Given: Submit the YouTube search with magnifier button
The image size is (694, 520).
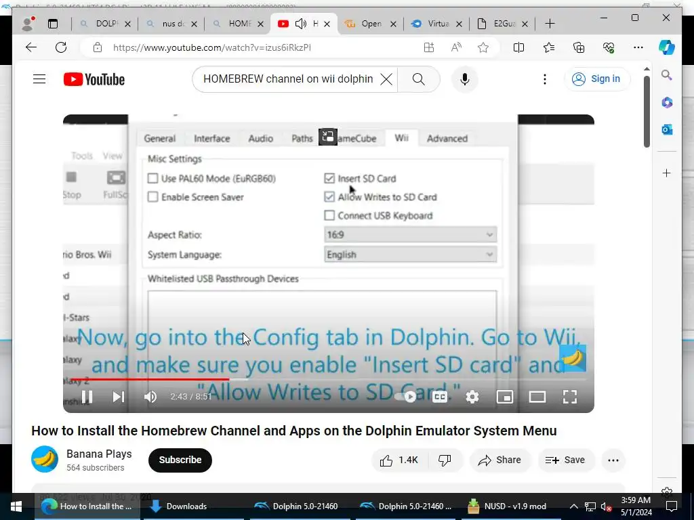Looking at the screenshot, I should (x=418, y=79).
